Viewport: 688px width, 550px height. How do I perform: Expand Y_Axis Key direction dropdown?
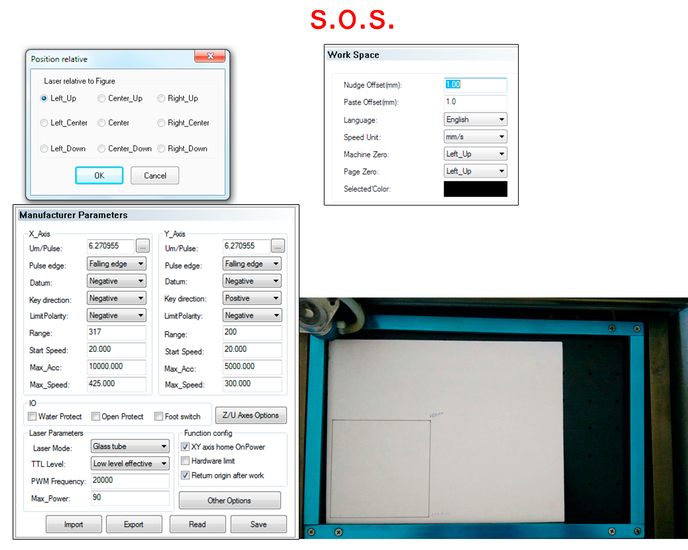coord(252,298)
